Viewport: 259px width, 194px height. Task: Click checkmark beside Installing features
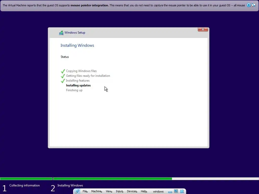click(x=63, y=81)
